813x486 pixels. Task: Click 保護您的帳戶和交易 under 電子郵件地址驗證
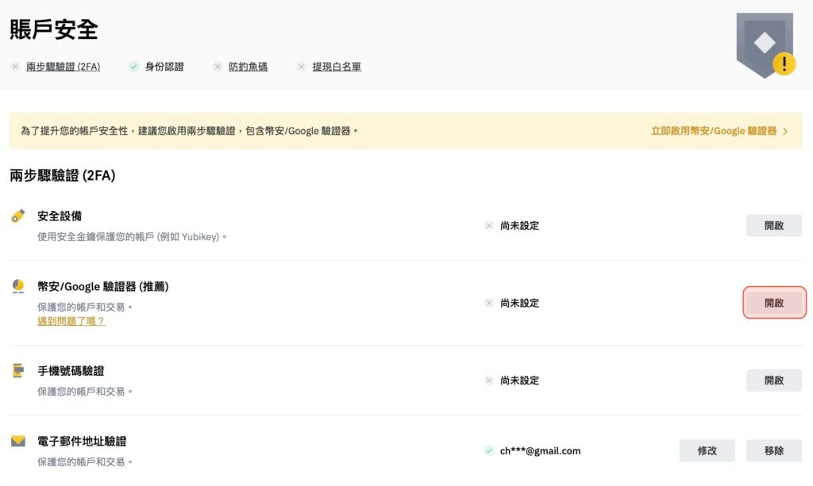pos(84,461)
